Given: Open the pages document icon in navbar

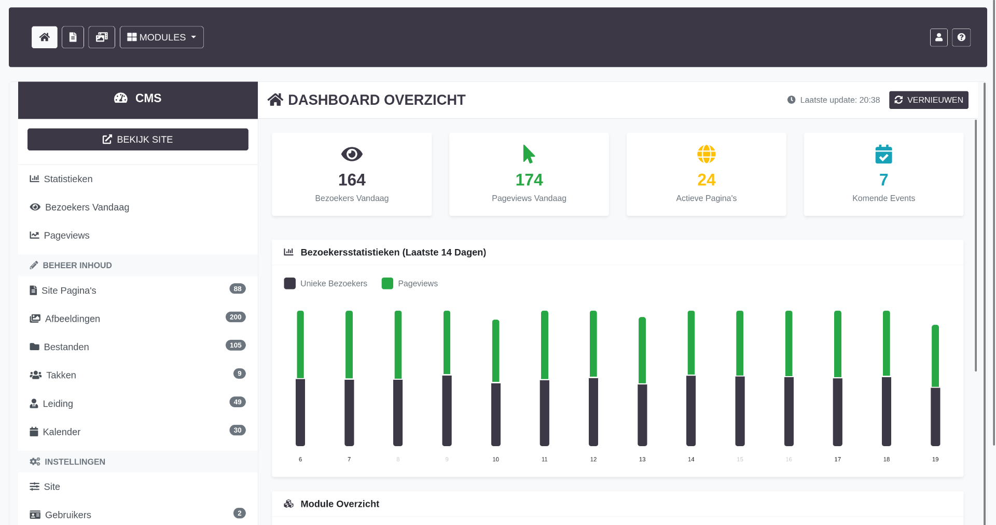Looking at the screenshot, I should click(x=73, y=37).
